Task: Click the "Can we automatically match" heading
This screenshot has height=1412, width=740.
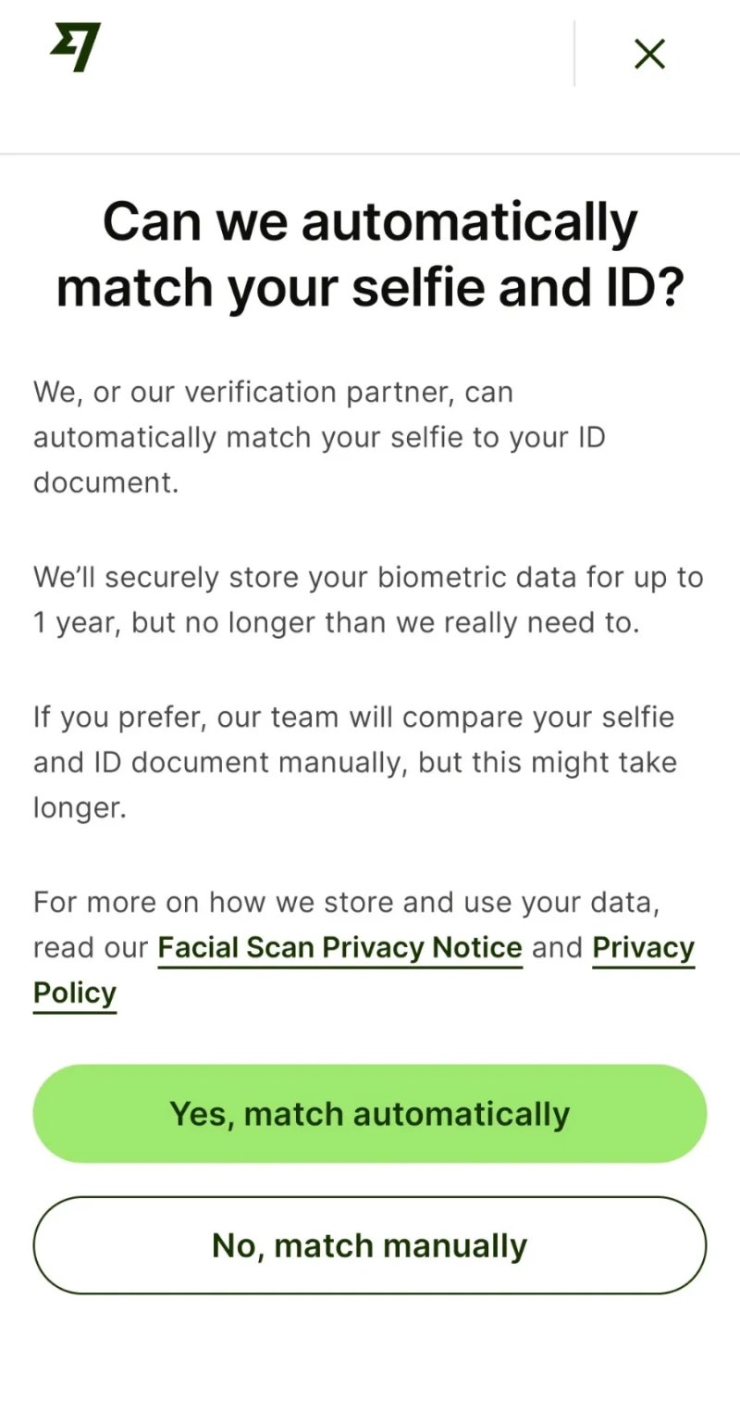Action: [x=370, y=255]
